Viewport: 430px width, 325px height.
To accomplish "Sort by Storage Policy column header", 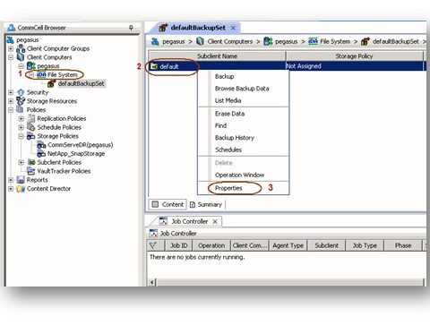I will coord(355,56).
